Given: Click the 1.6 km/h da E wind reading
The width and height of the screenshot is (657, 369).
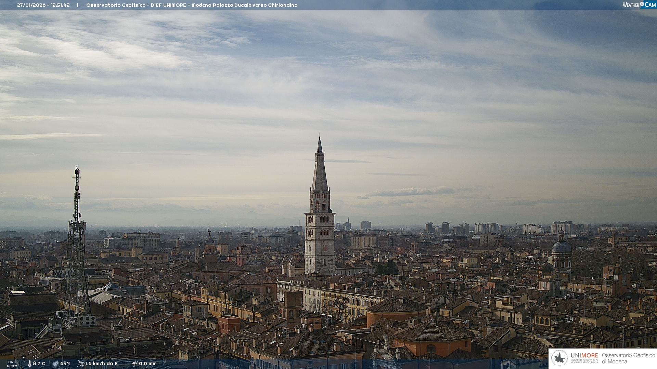Looking at the screenshot, I should click(101, 364).
